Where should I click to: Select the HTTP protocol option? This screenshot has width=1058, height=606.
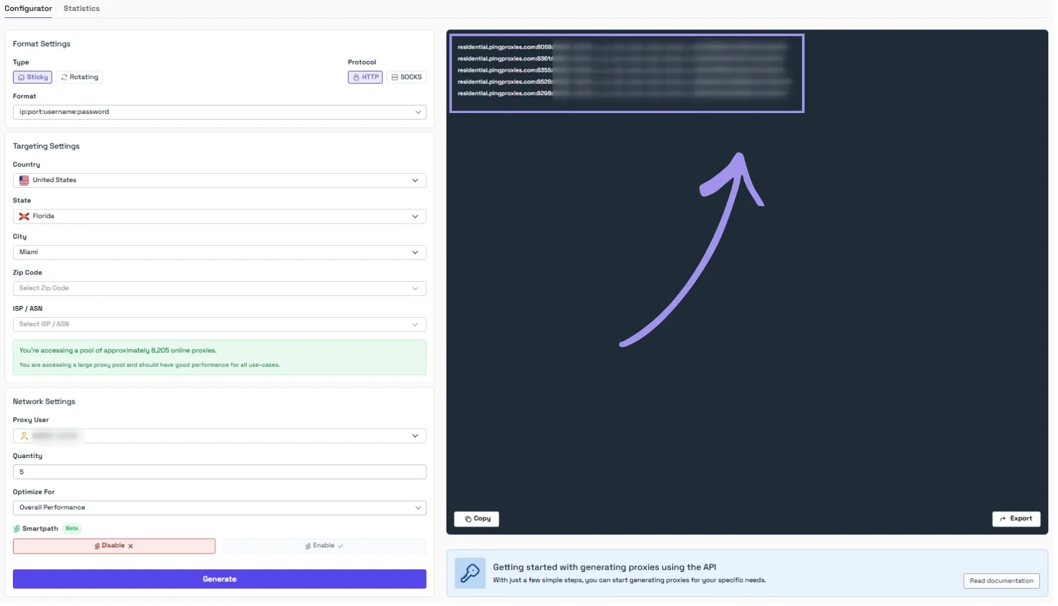366,78
